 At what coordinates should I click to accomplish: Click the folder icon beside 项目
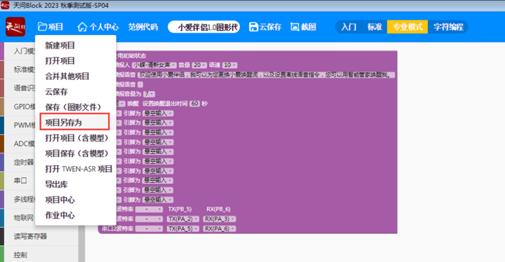pyautogui.click(x=42, y=26)
